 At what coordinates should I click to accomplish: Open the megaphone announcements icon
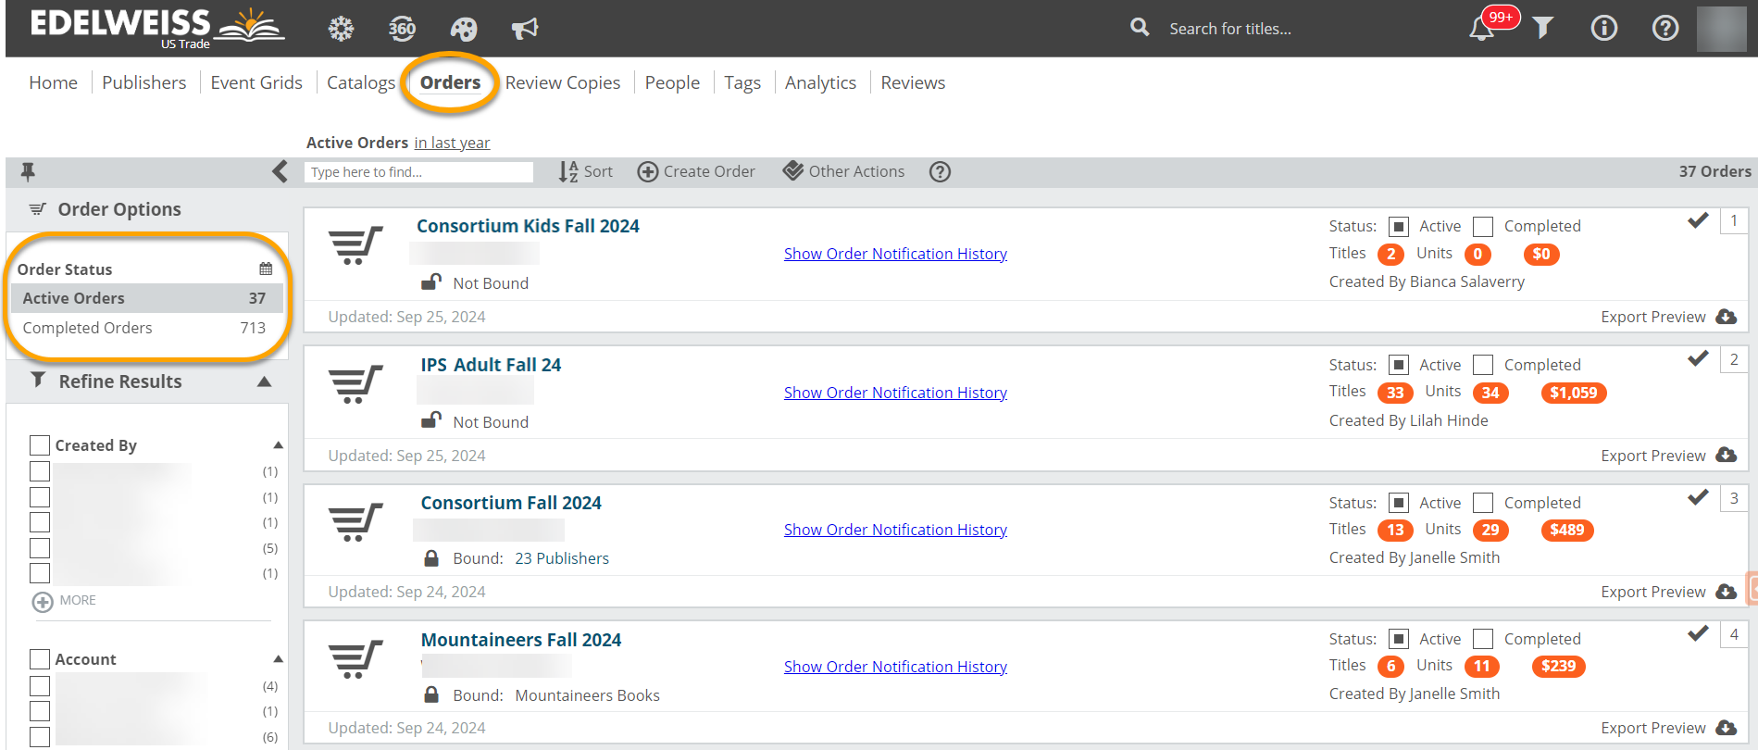pyautogui.click(x=525, y=29)
